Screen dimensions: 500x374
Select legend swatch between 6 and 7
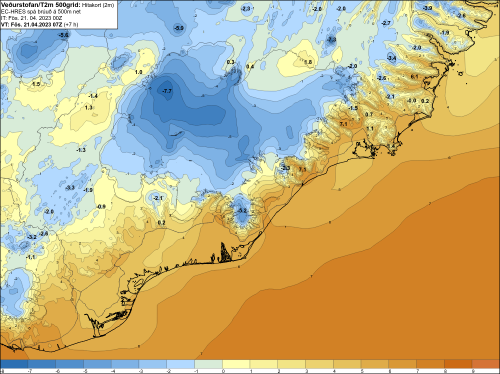pyautogui.click(x=402, y=364)
